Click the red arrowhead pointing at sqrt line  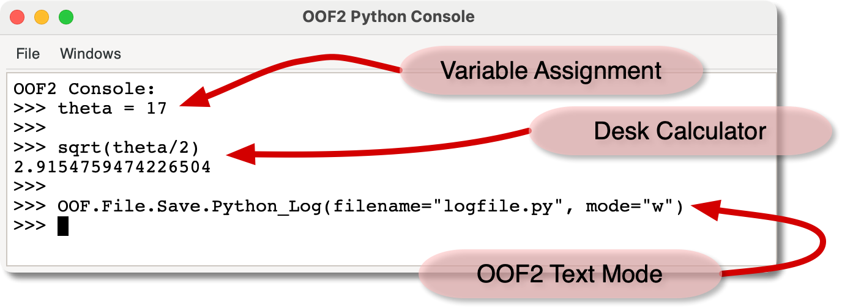(x=240, y=155)
